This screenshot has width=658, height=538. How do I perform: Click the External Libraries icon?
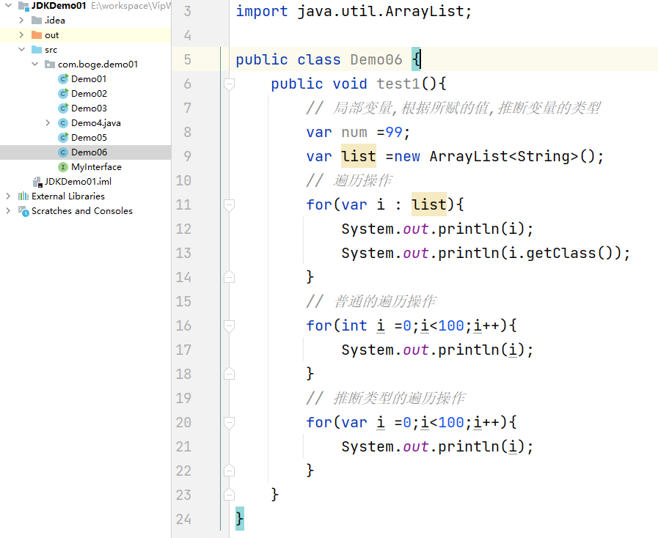pyautogui.click(x=23, y=196)
